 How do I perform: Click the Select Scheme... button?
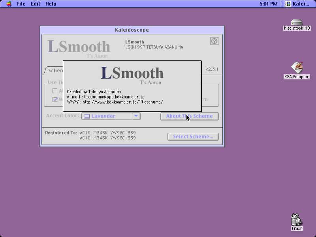[193, 137]
